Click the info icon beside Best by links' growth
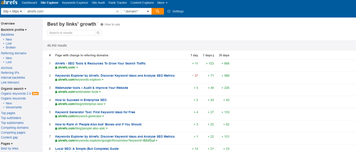 point(97,23)
